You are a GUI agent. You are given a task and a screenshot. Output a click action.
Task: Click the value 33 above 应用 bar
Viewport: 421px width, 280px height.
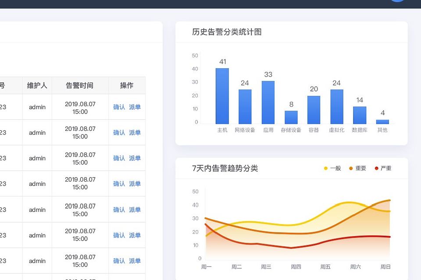point(268,74)
